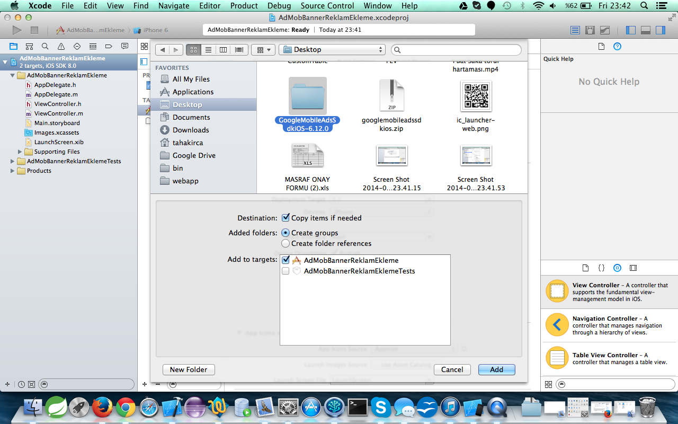The width and height of the screenshot is (678, 424).
Task: Switch to Standard editor in Xcode toolbar
Action: click(576, 30)
